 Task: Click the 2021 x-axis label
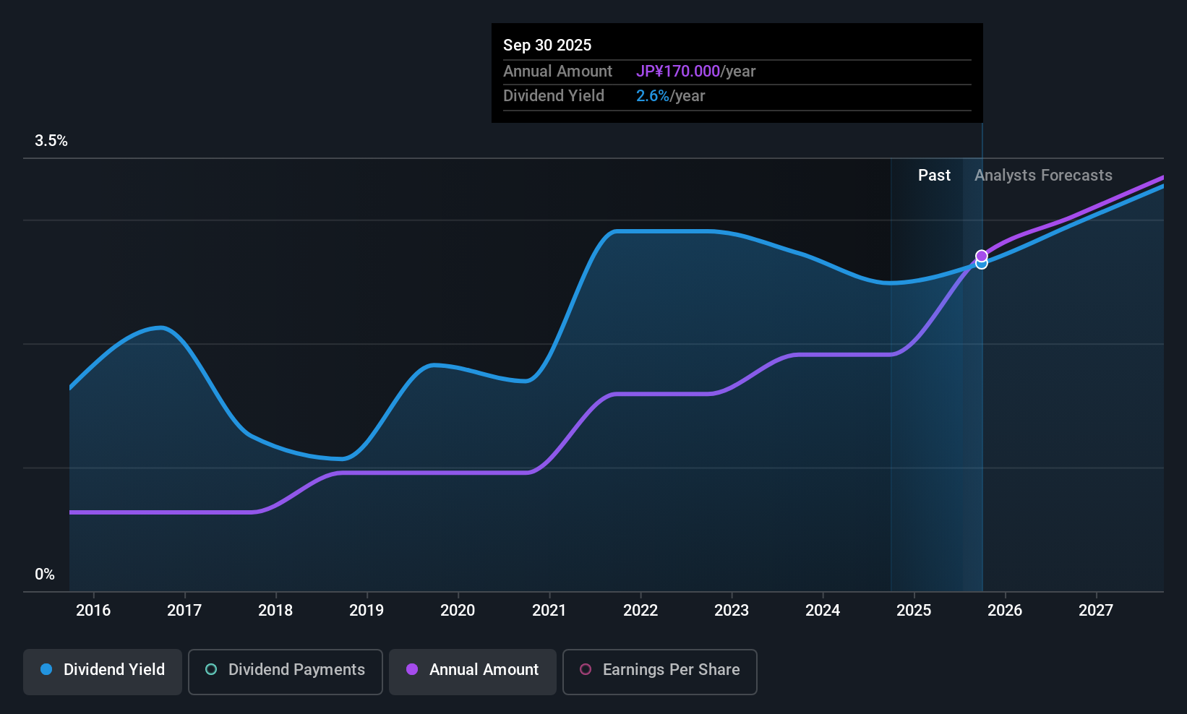[x=549, y=610]
